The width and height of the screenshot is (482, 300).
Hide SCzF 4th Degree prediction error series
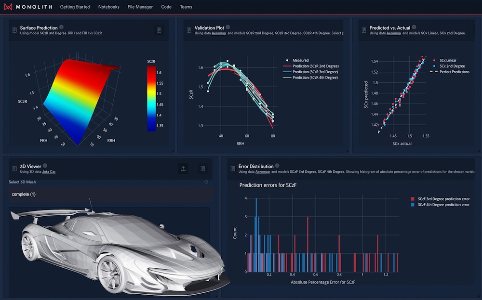[x=443, y=205]
